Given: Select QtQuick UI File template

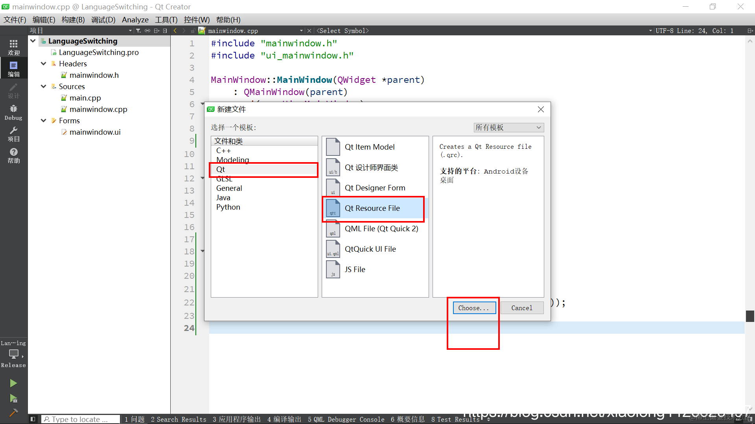Looking at the screenshot, I should pos(375,249).
